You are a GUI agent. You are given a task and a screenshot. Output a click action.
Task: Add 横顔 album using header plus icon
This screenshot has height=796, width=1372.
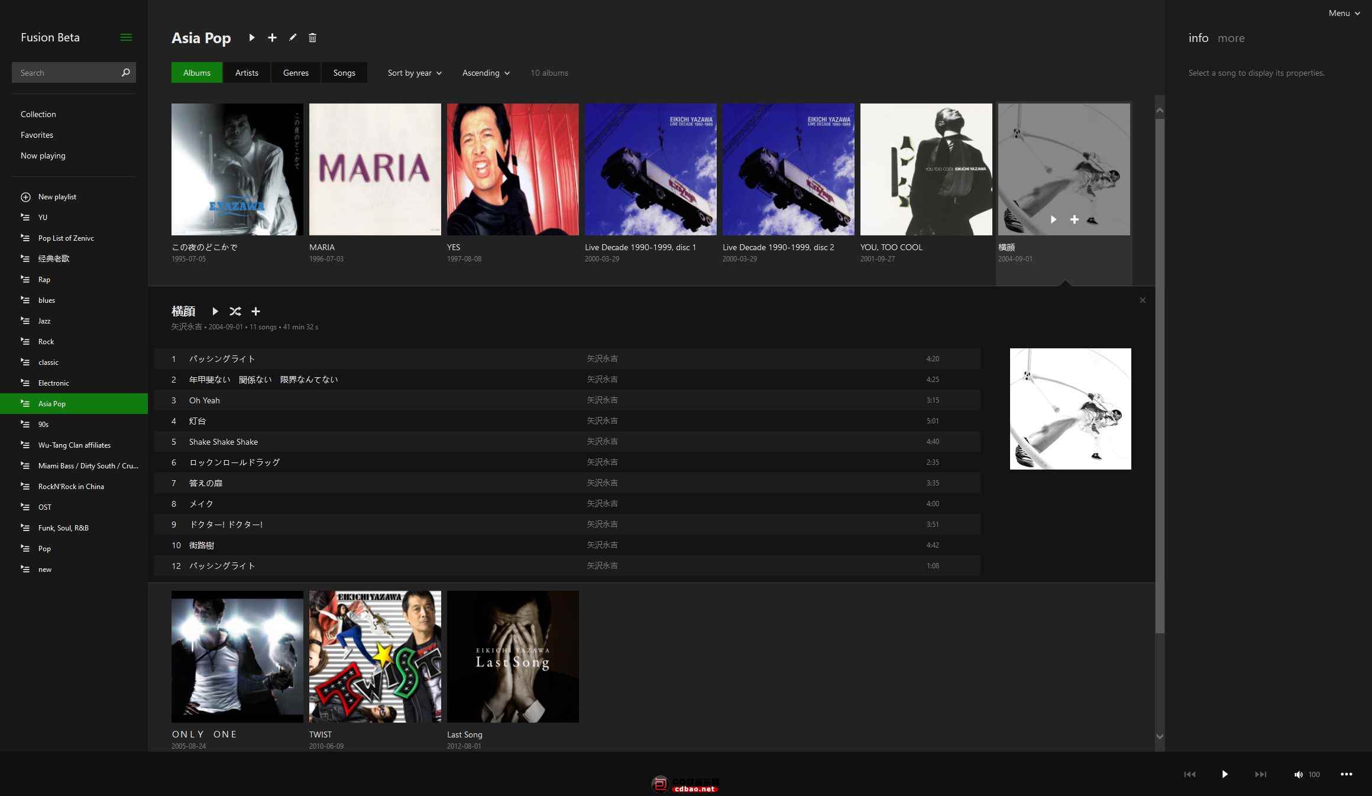[255, 311]
